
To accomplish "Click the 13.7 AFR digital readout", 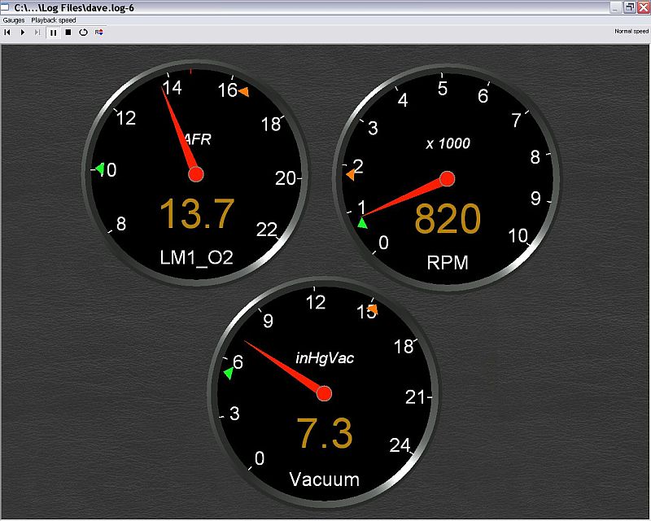I will [197, 214].
